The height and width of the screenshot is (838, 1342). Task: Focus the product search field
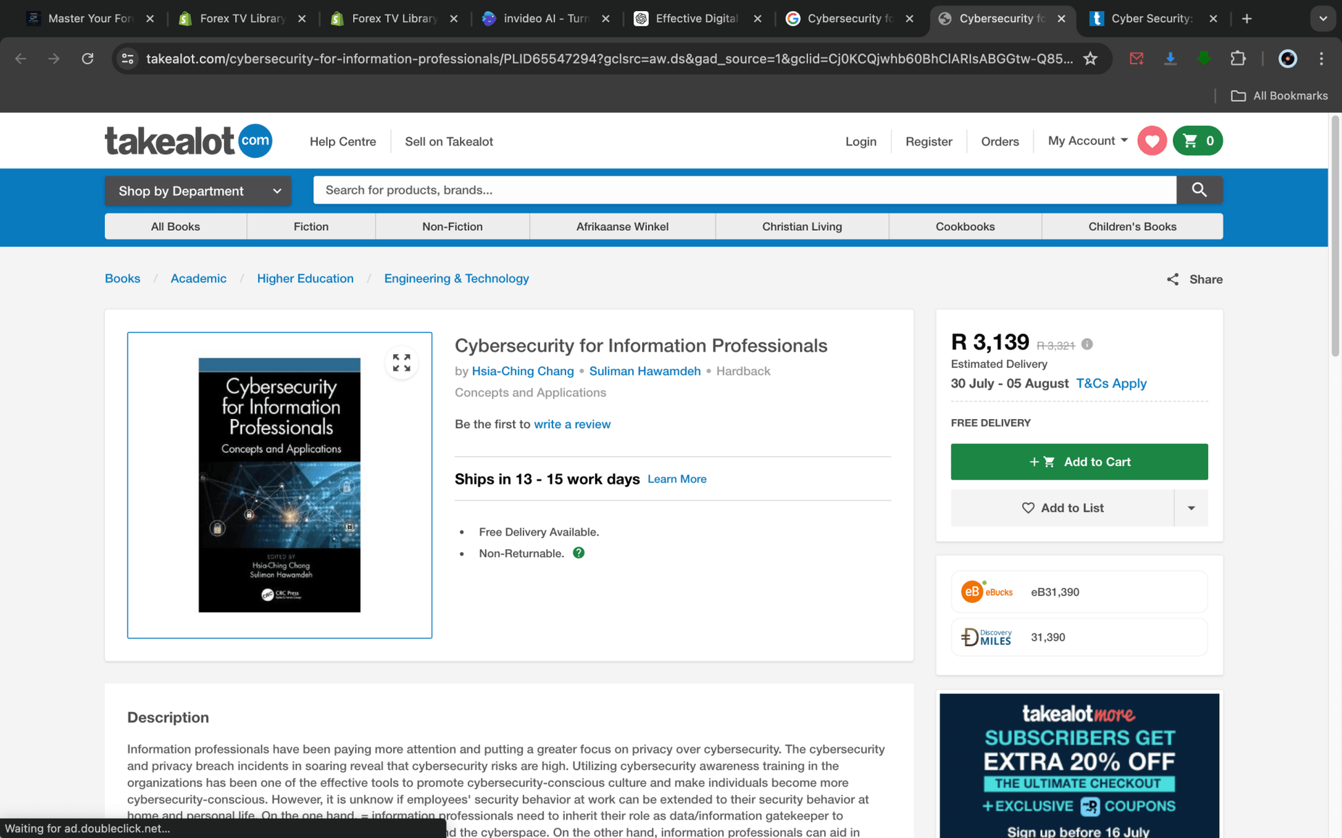click(745, 190)
